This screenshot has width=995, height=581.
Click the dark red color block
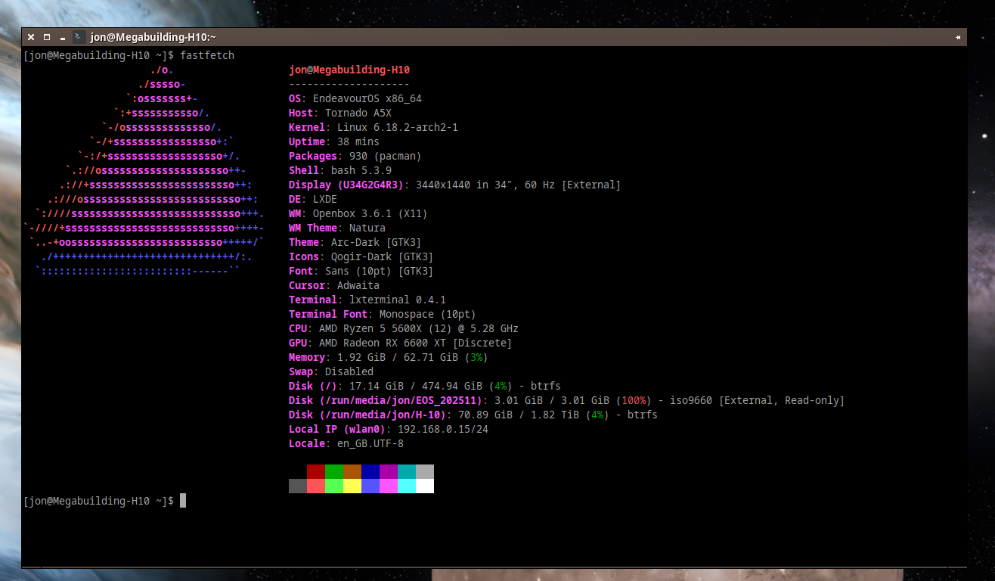(316, 471)
